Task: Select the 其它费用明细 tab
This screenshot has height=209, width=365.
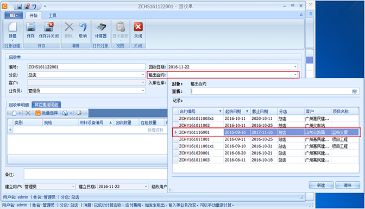Action: (x=46, y=105)
